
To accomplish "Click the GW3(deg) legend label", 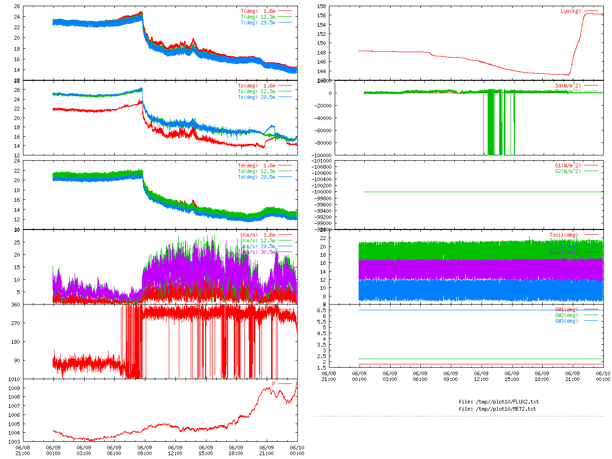I will 567,321.
